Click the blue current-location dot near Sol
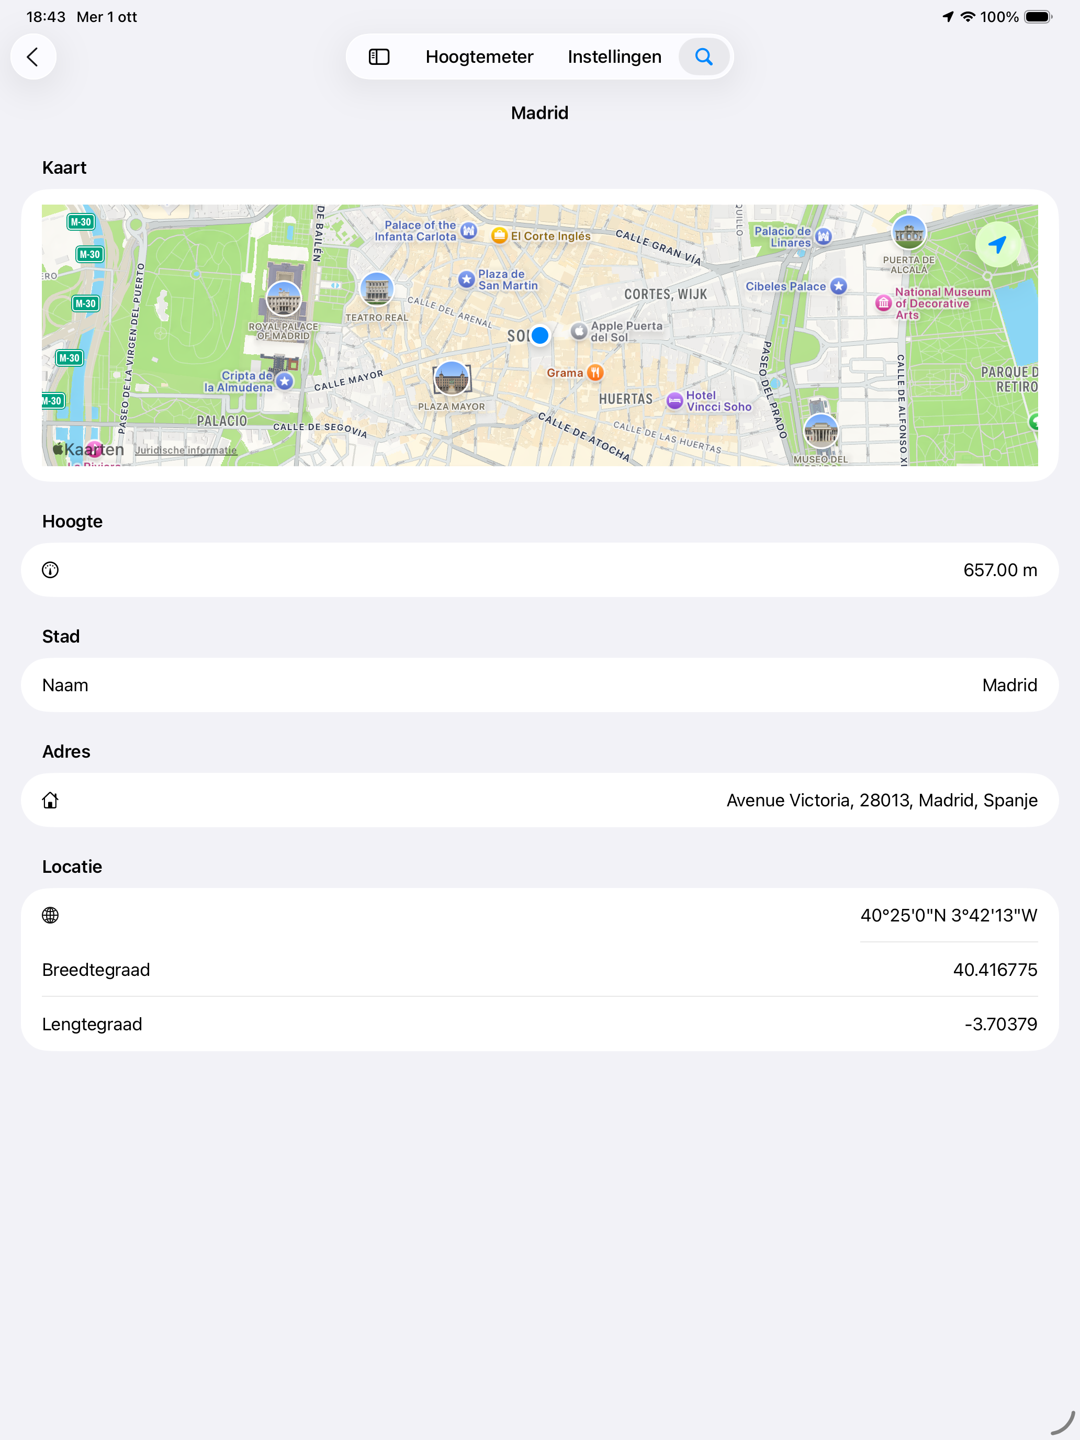Viewport: 1080px width, 1440px height. pyautogui.click(x=539, y=335)
